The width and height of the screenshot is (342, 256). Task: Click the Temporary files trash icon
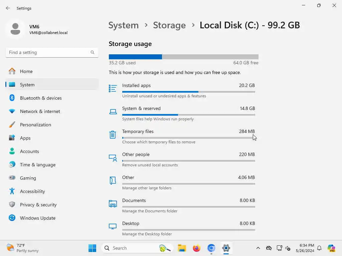(x=113, y=134)
